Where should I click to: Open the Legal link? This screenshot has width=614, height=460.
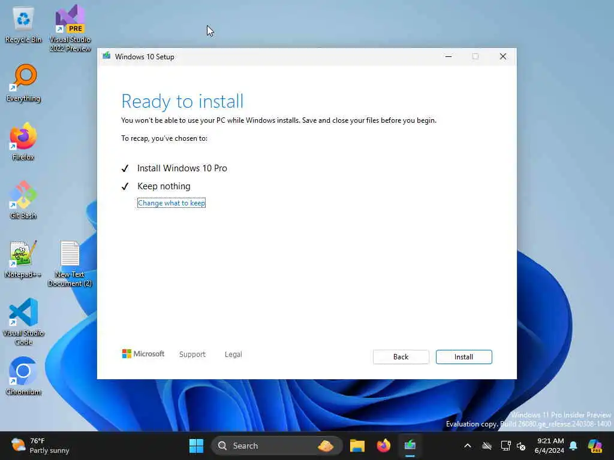click(x=233, y=355)
